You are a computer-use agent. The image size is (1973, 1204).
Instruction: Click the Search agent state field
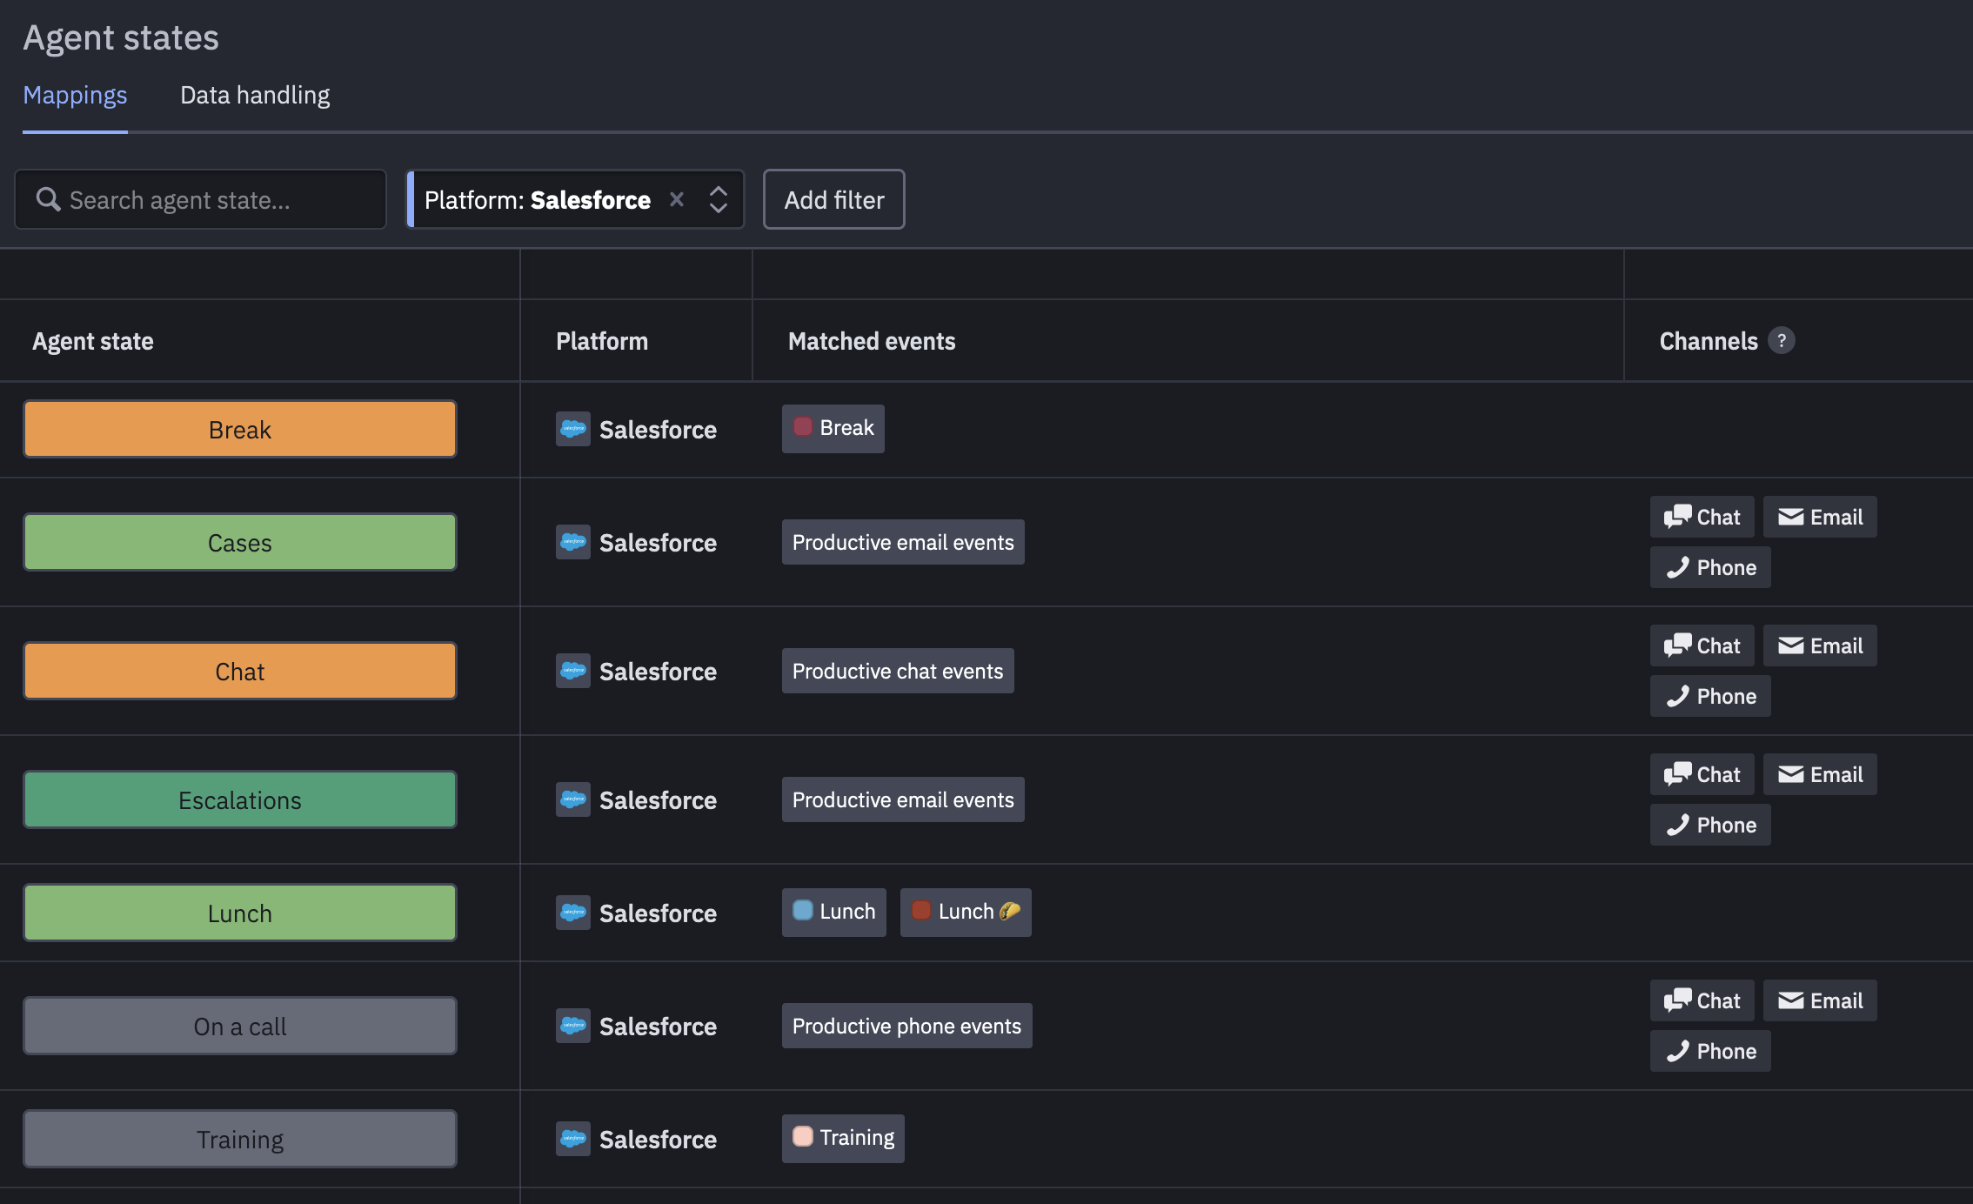(200, 199)
